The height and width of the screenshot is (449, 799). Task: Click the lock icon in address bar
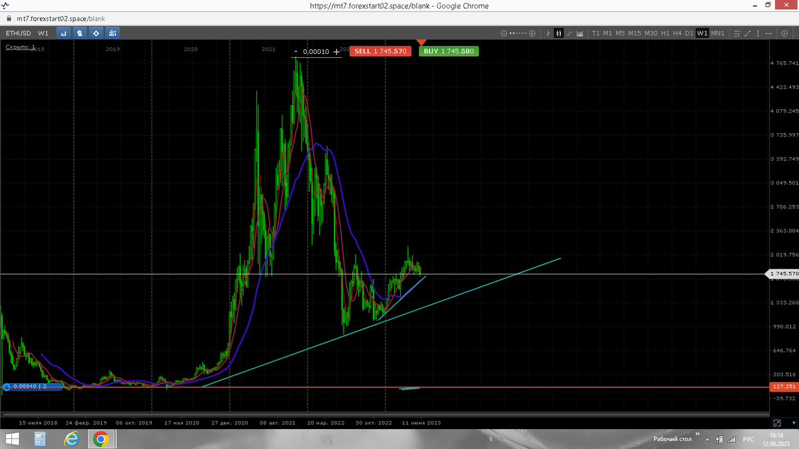click(x=9, y=19)
